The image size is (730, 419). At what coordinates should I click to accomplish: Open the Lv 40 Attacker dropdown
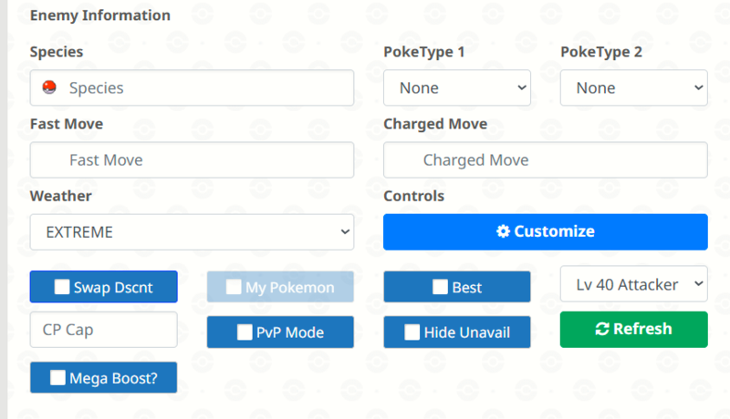point(633,284)
